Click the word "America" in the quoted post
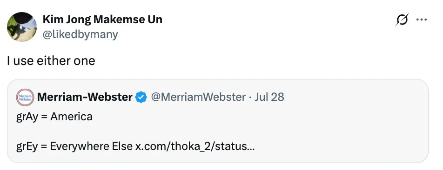 point(72,117)
